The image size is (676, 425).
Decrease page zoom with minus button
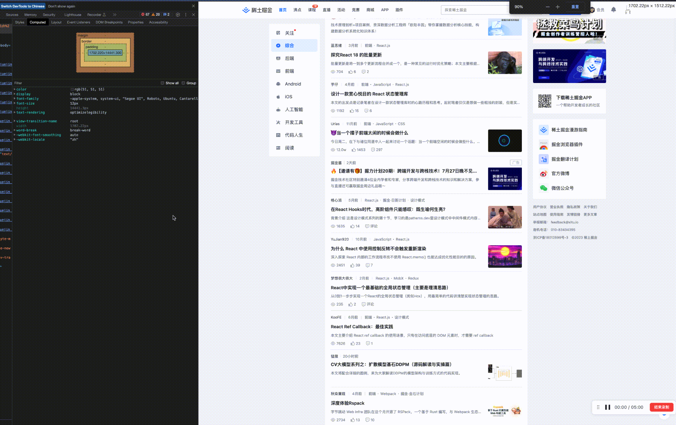547,7
